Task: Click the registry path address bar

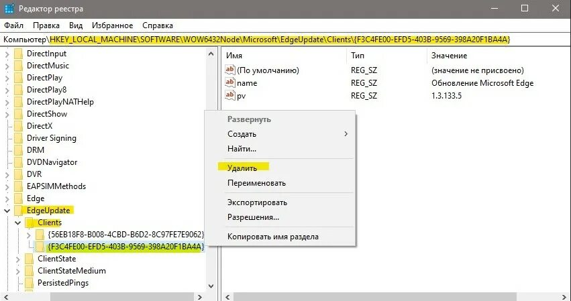Action: click(x=286, y=40)
